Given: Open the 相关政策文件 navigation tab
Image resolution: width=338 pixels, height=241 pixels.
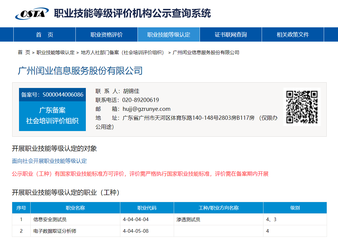Looking at the screenshot, I should click(x=293, y=34).
